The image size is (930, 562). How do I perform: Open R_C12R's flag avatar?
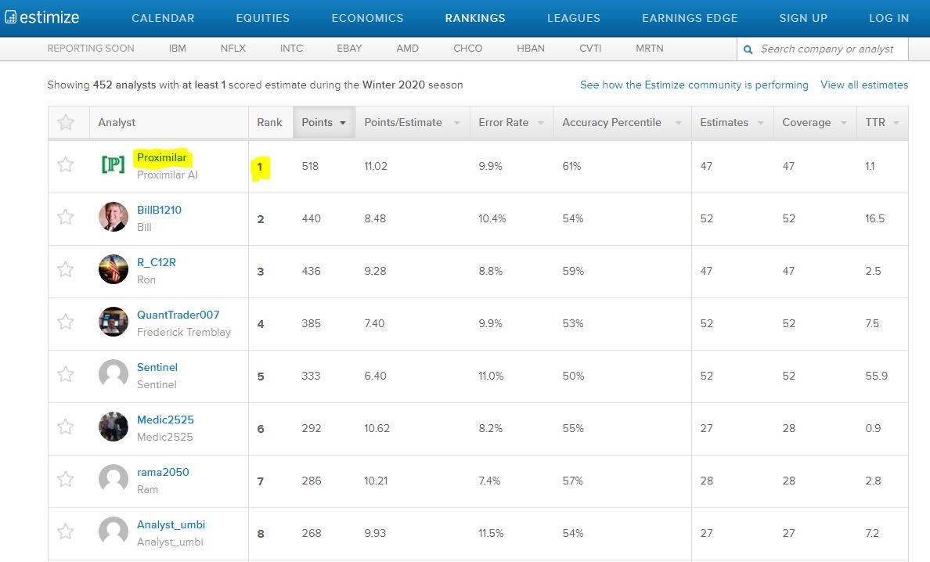[114, 269]
